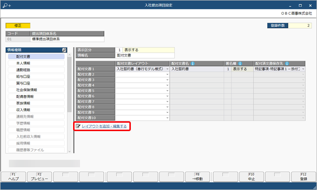
Task: Select 賞与口座 in the list
Action: point(36,83)
